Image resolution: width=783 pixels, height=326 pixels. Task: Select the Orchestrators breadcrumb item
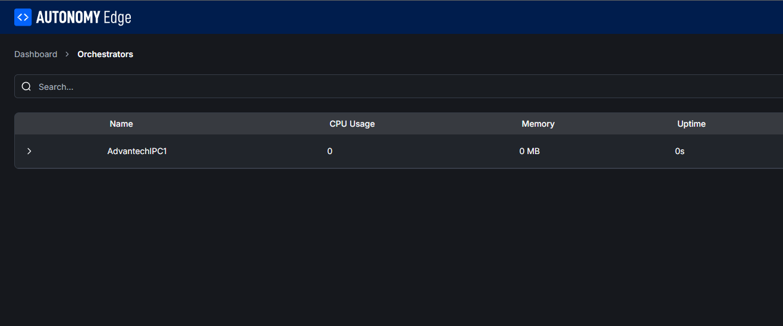click(x=105, y=54)
